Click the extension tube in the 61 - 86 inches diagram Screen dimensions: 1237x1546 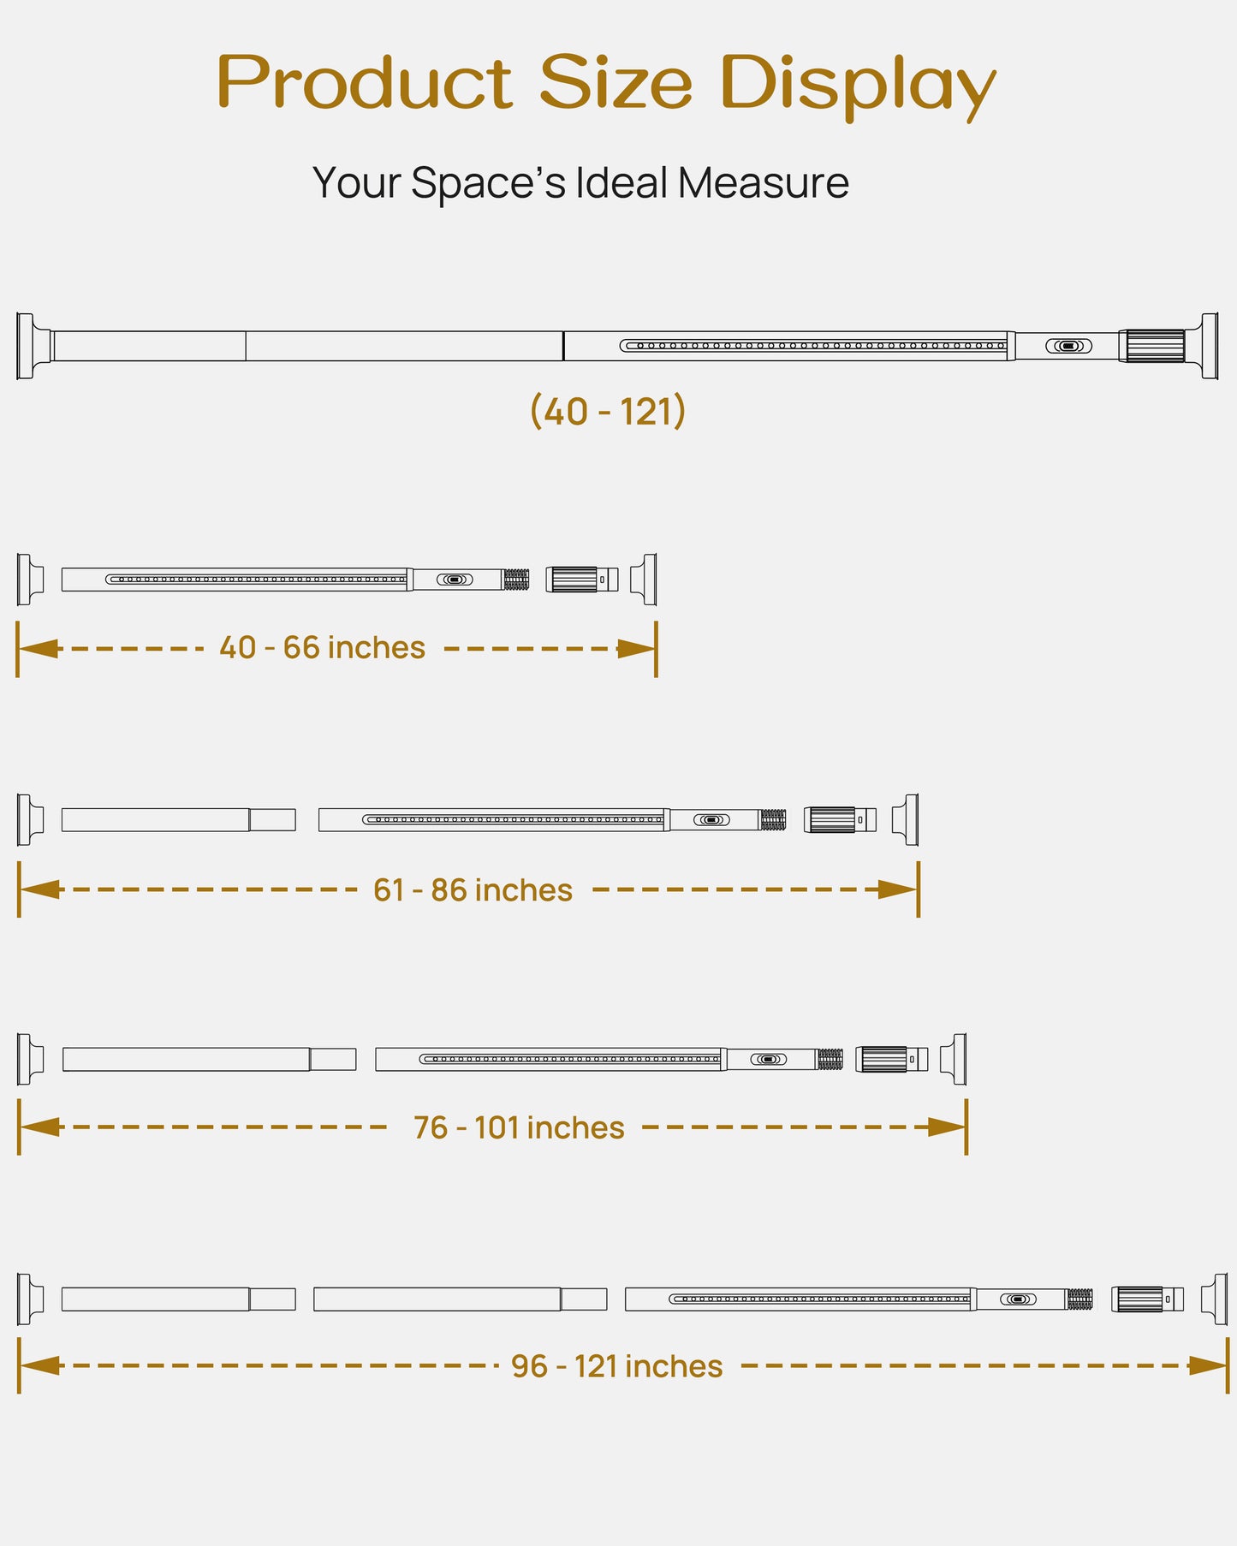(x=178, y=820)
